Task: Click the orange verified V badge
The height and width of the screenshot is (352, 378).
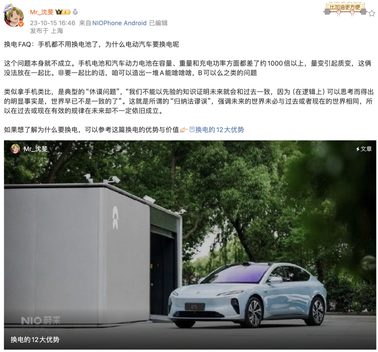Action: point(21,24)
